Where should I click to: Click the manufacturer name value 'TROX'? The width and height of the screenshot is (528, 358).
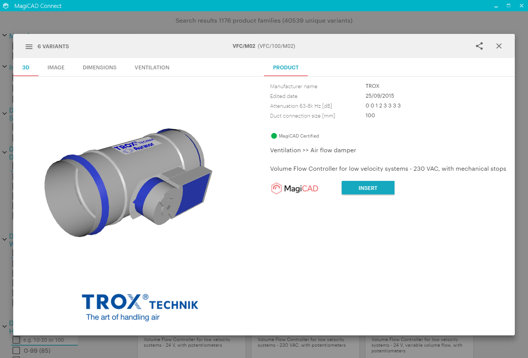[x=372, y=86]
